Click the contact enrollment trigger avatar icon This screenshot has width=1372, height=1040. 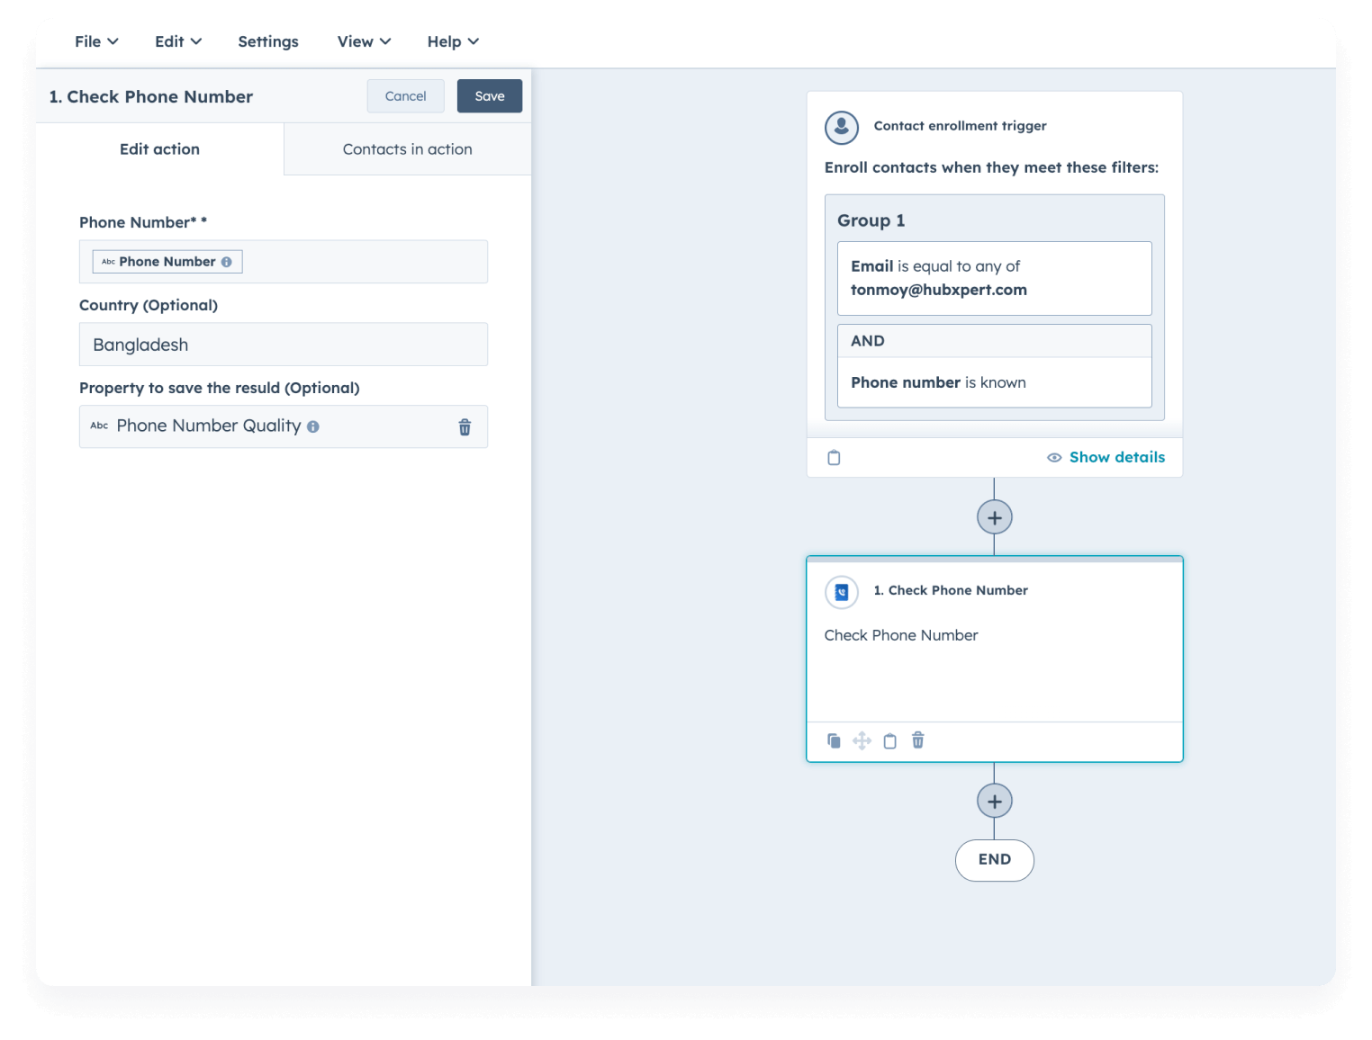coord(842,127)
